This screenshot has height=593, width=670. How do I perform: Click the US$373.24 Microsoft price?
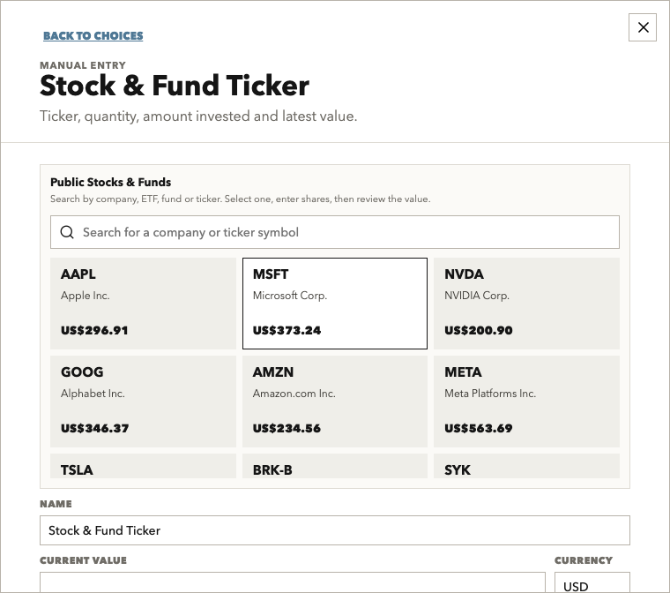pyautogui.click(x=287, y=330)
